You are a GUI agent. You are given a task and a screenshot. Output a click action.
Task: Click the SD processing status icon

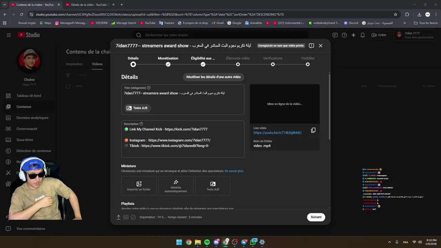126,217
